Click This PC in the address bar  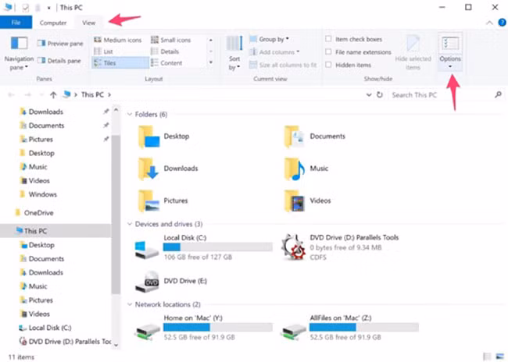click(92, 94)
